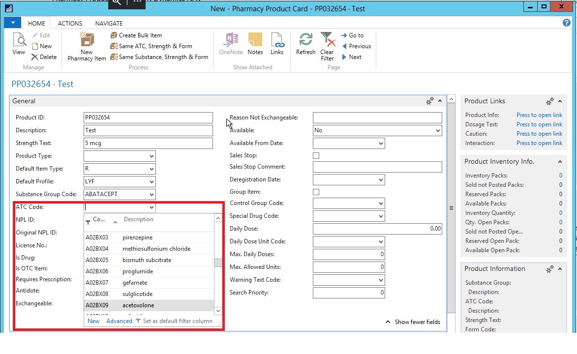Expand the Available dropdown set to No

[437, 131]
